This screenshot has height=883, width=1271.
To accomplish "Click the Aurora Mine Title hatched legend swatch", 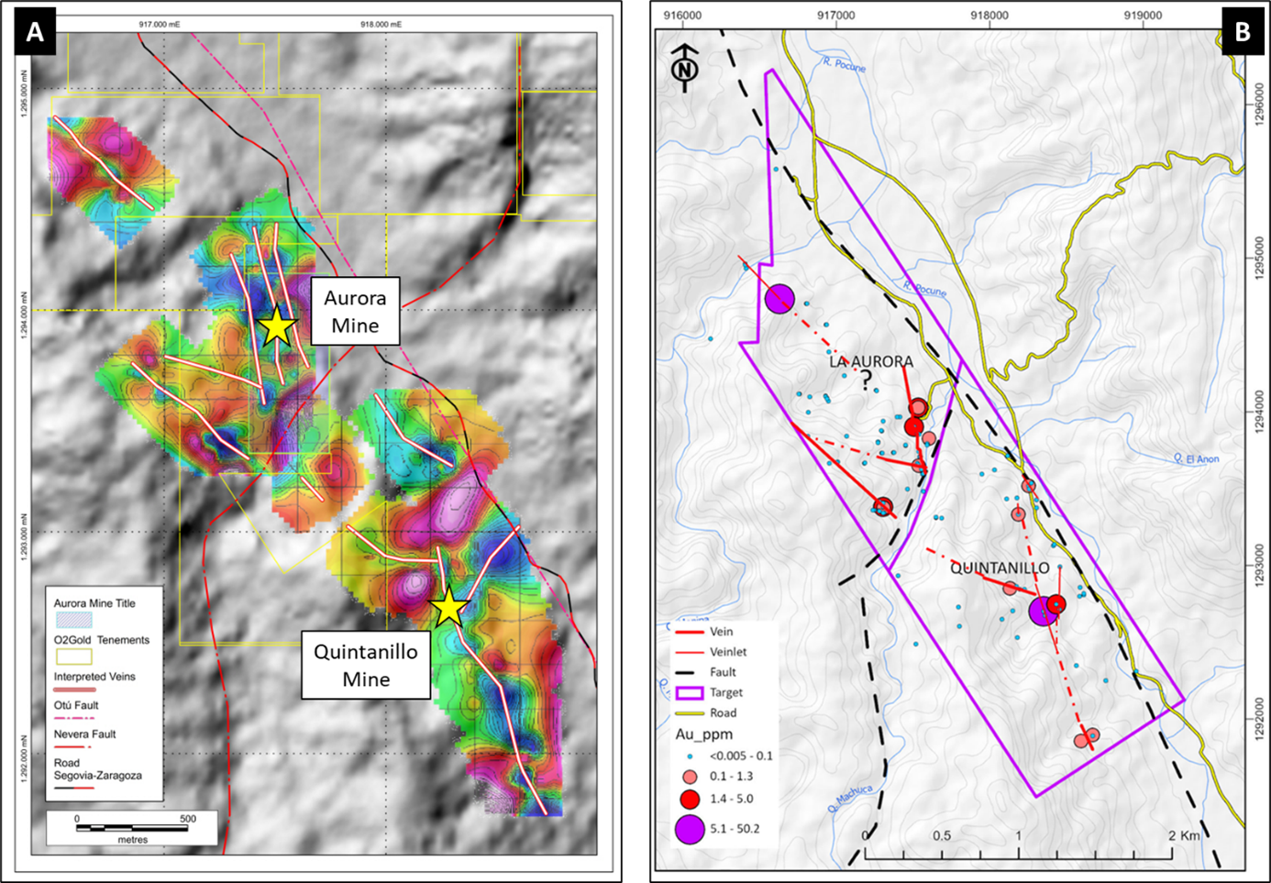I will coord(73,619).
